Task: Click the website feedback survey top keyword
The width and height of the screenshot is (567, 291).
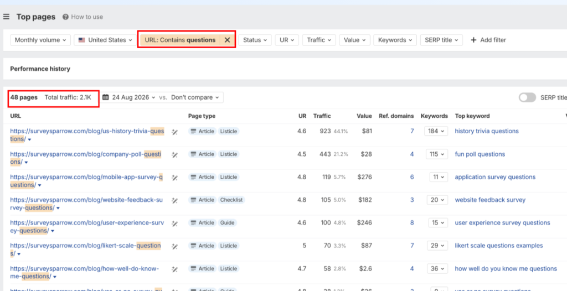Action: tap(490, 200)
